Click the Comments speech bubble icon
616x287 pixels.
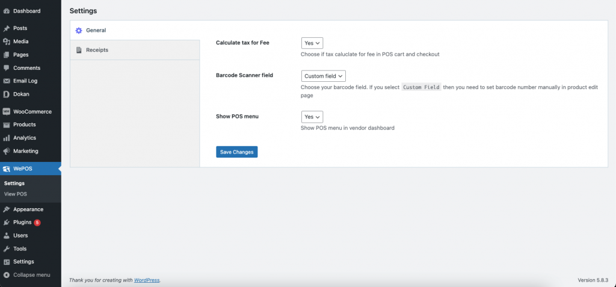(x=7, y=68)
